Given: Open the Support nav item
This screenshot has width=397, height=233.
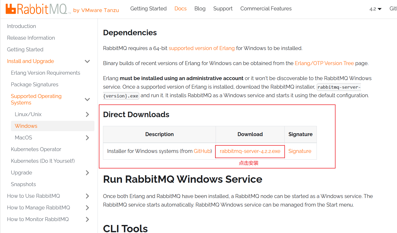Looking at the screenshot, I should click(223, 9).
